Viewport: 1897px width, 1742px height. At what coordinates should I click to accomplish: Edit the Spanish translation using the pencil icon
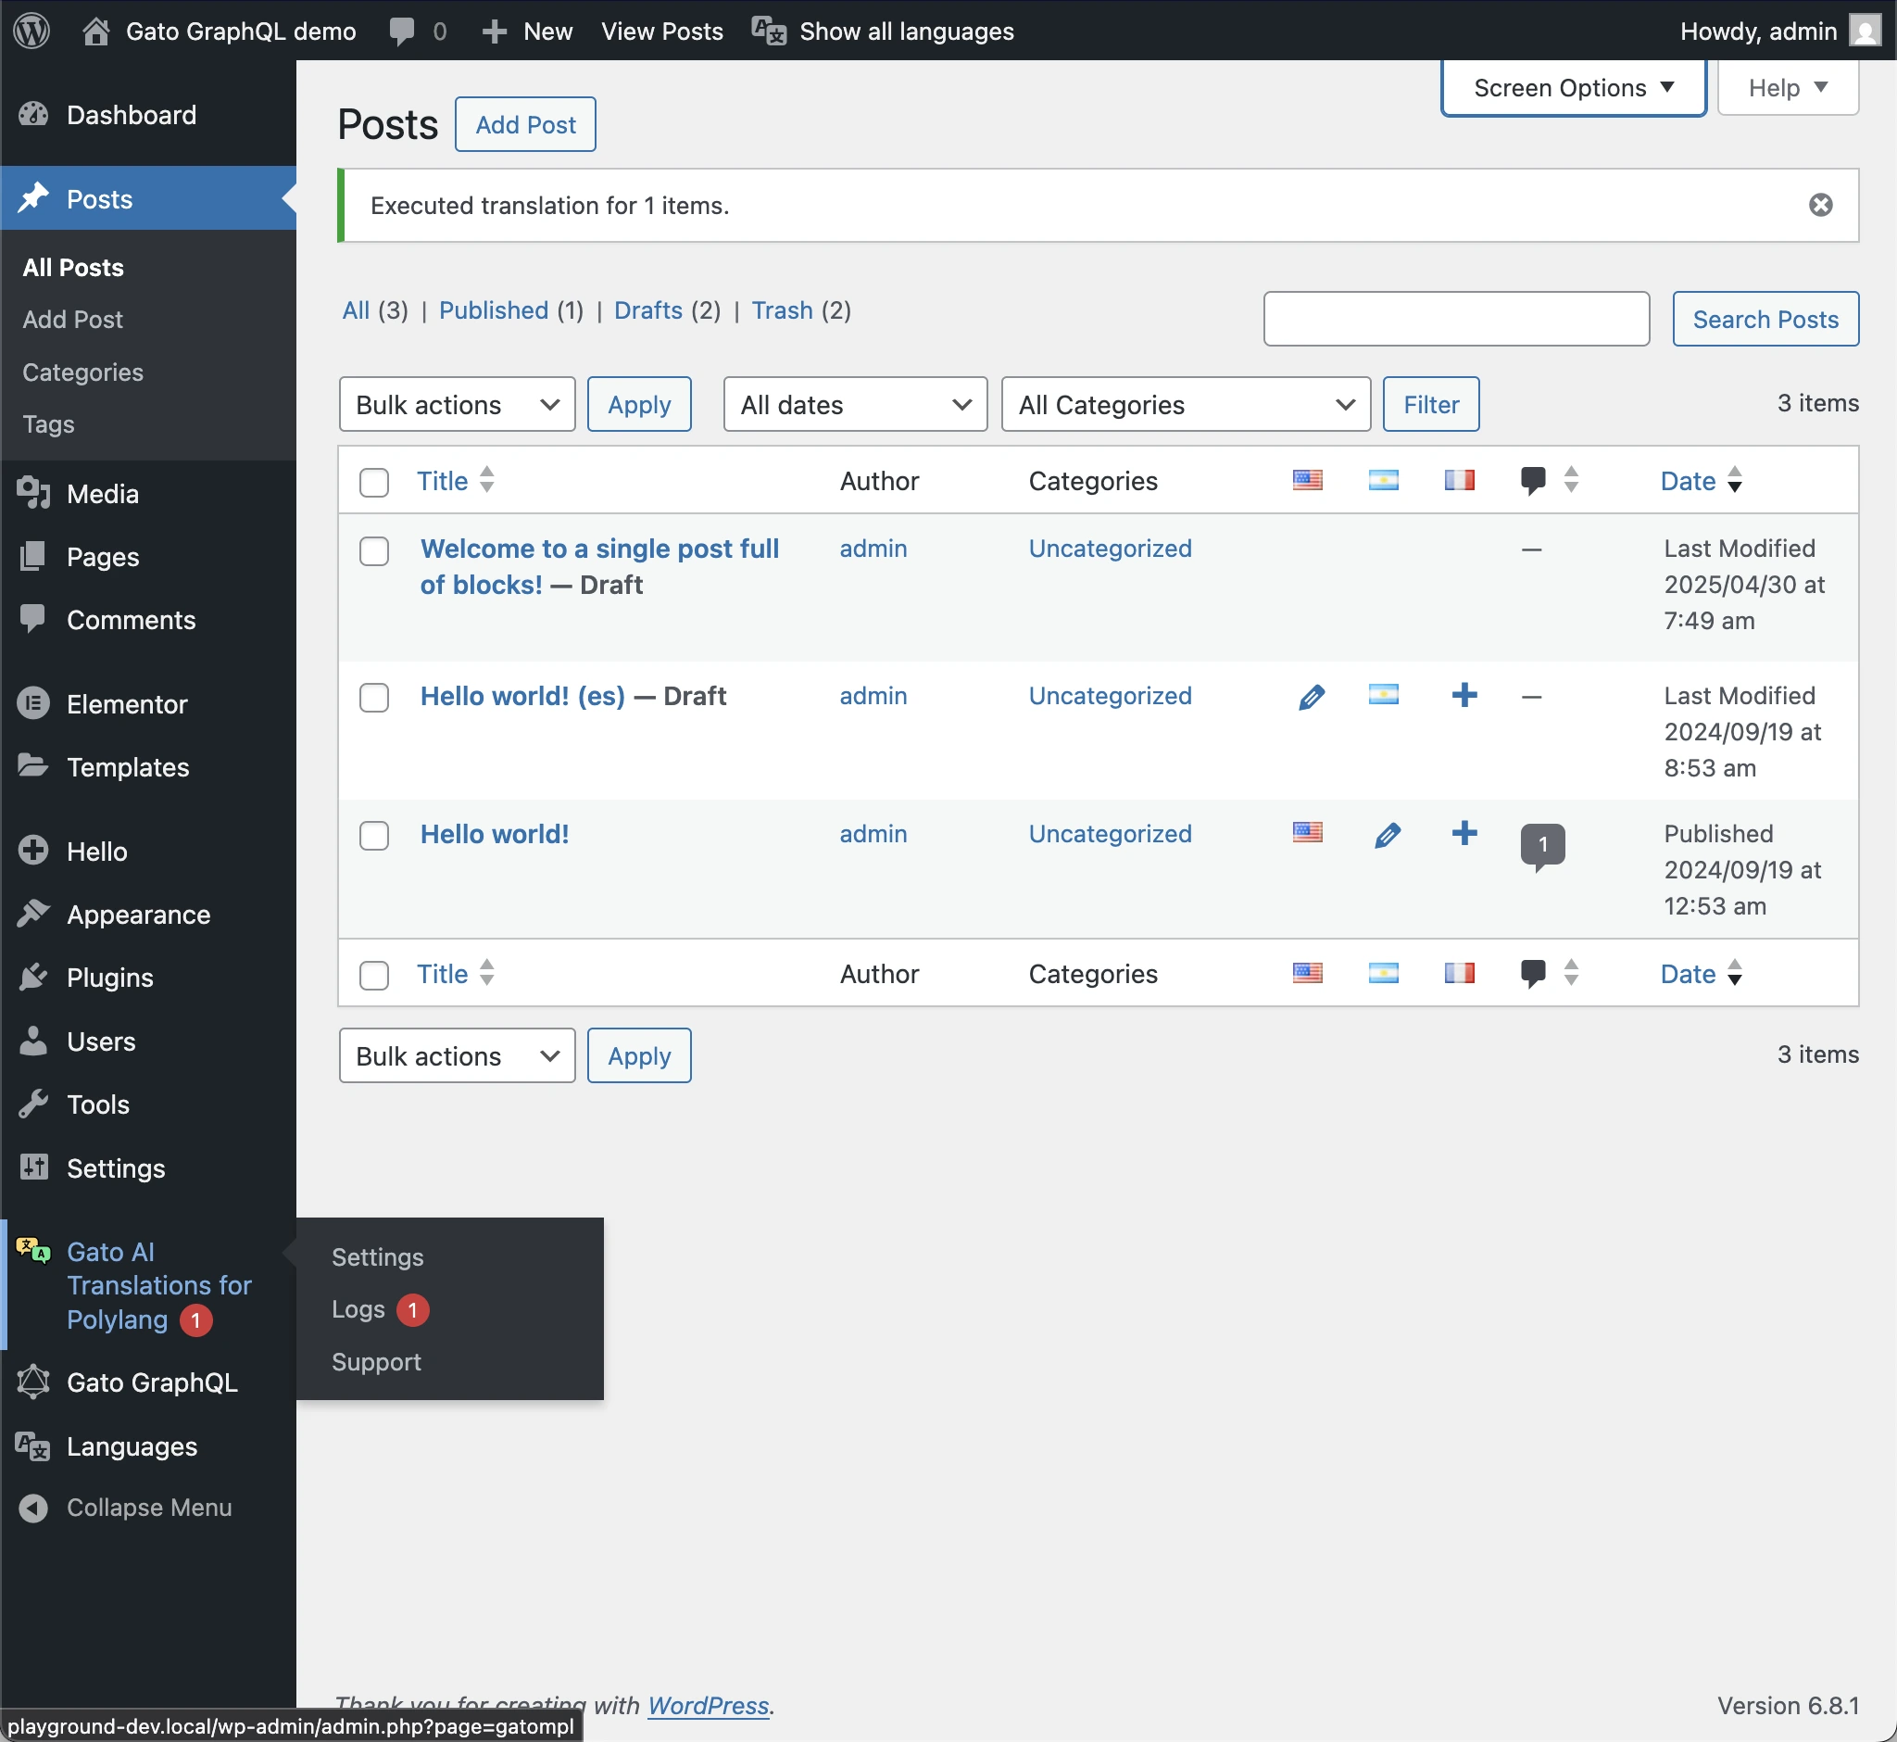pyautogui.click(x=1388, y=834)
